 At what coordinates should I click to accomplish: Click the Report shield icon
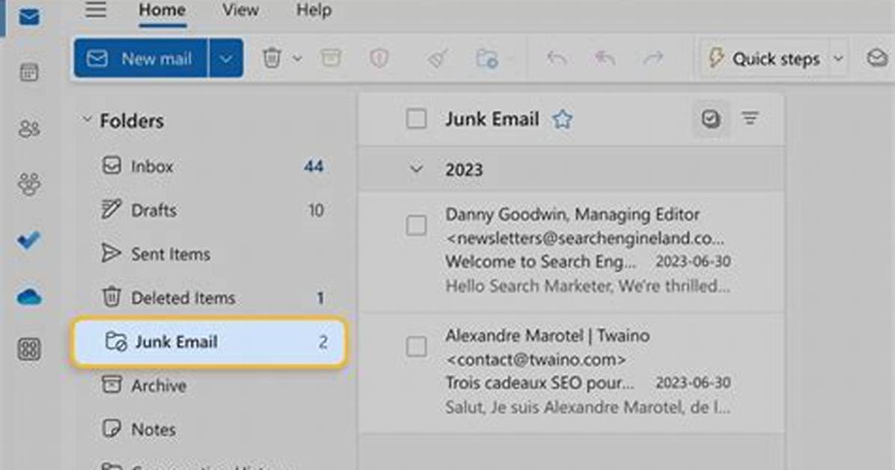[x=379, y=58]
